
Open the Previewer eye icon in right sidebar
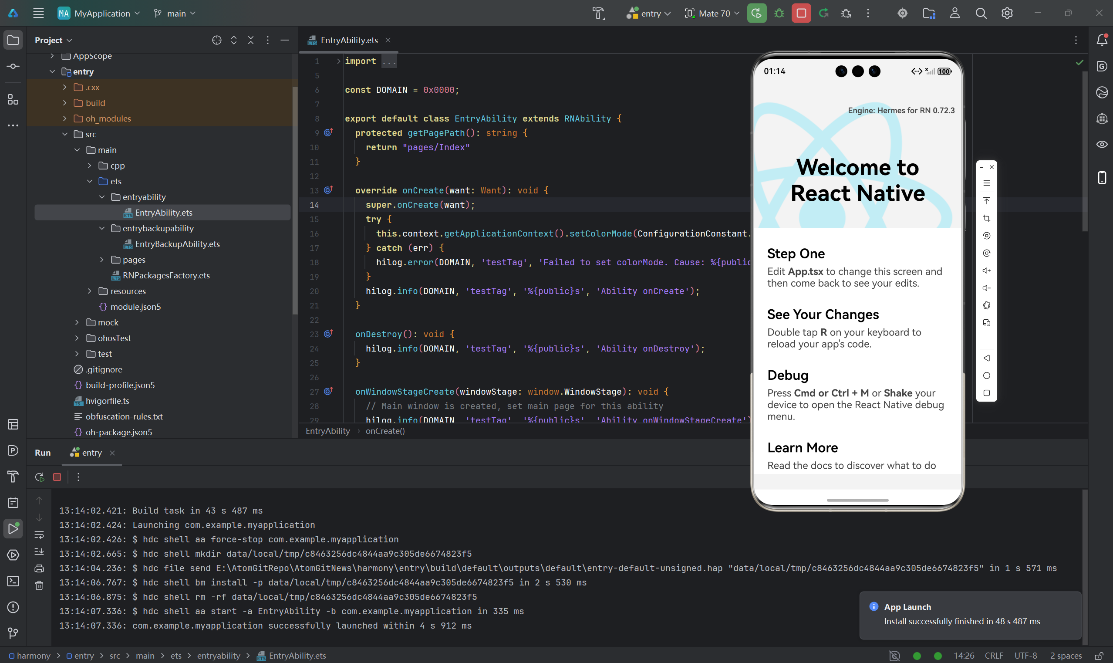(x=1102, y=144)
